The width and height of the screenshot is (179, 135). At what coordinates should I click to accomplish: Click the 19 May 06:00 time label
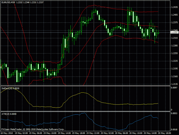36,133
